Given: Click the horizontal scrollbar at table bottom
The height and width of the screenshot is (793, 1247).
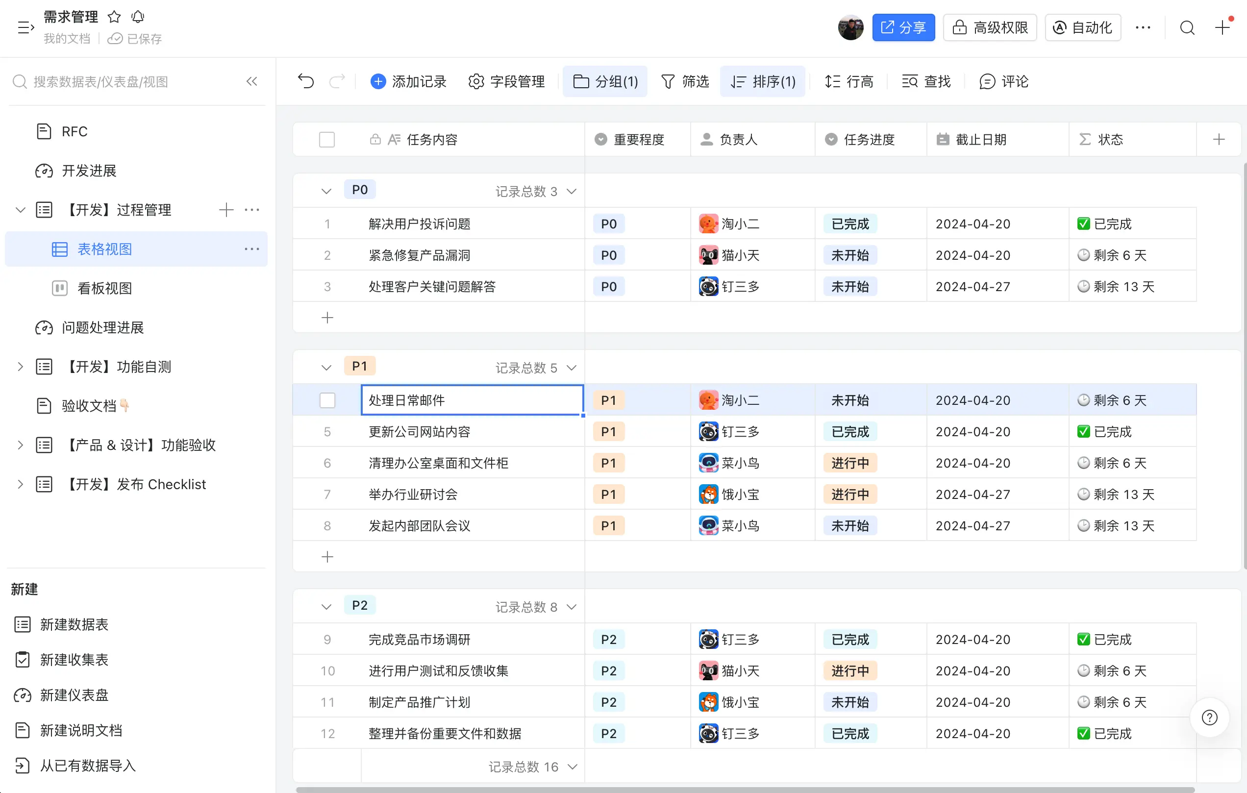Looking at the screenshot, I should [x=745, y=790].
